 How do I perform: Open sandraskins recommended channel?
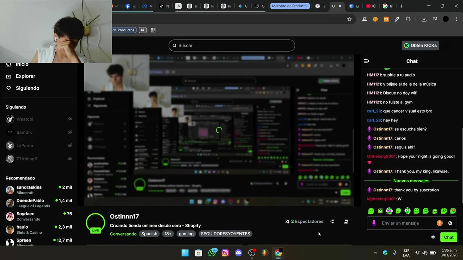39,190
